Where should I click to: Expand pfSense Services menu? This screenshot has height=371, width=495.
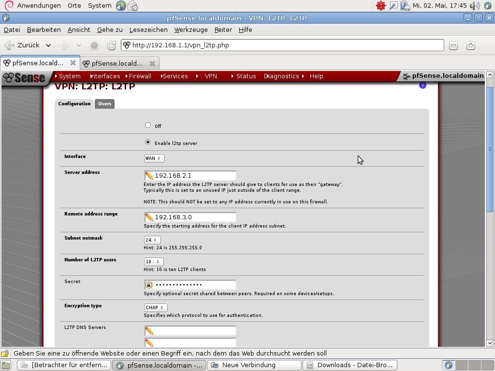coord(174,76)
